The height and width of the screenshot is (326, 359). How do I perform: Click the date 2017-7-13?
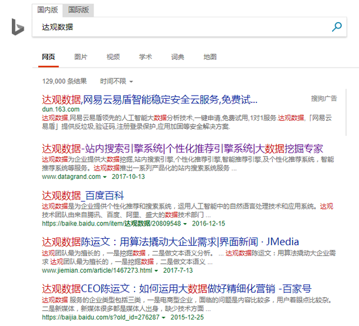[178, 270]
